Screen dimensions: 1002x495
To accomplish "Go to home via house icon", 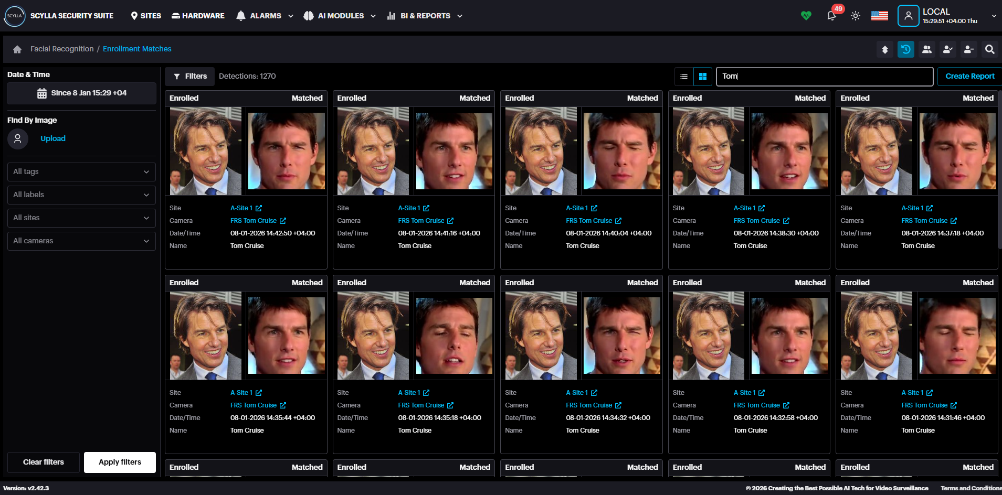I will point(17,49).
